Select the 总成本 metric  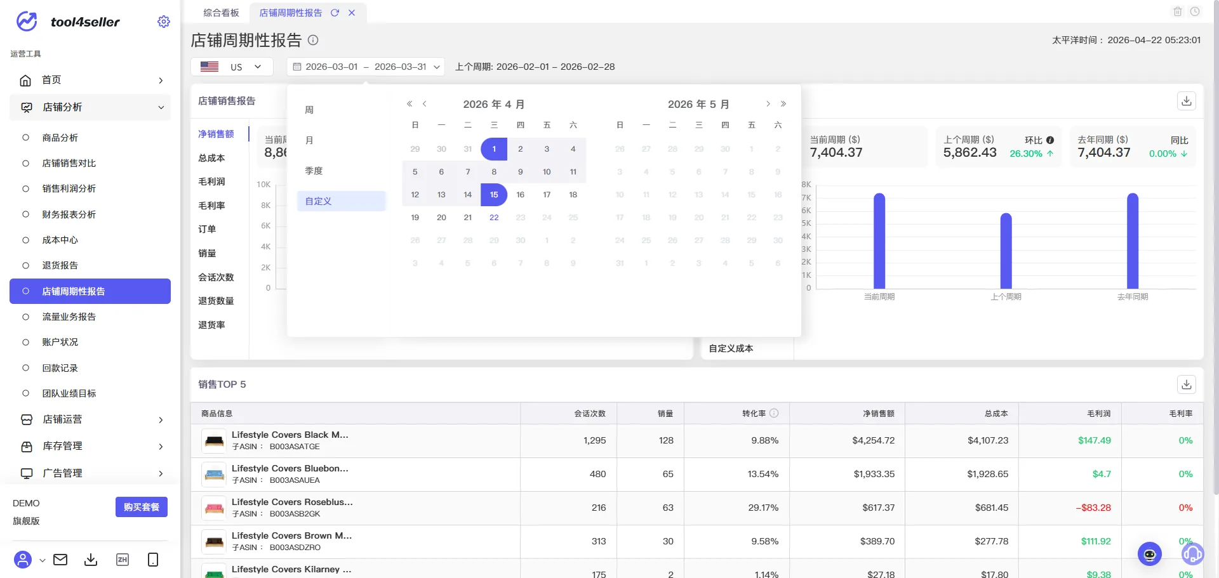click(211, 158)
